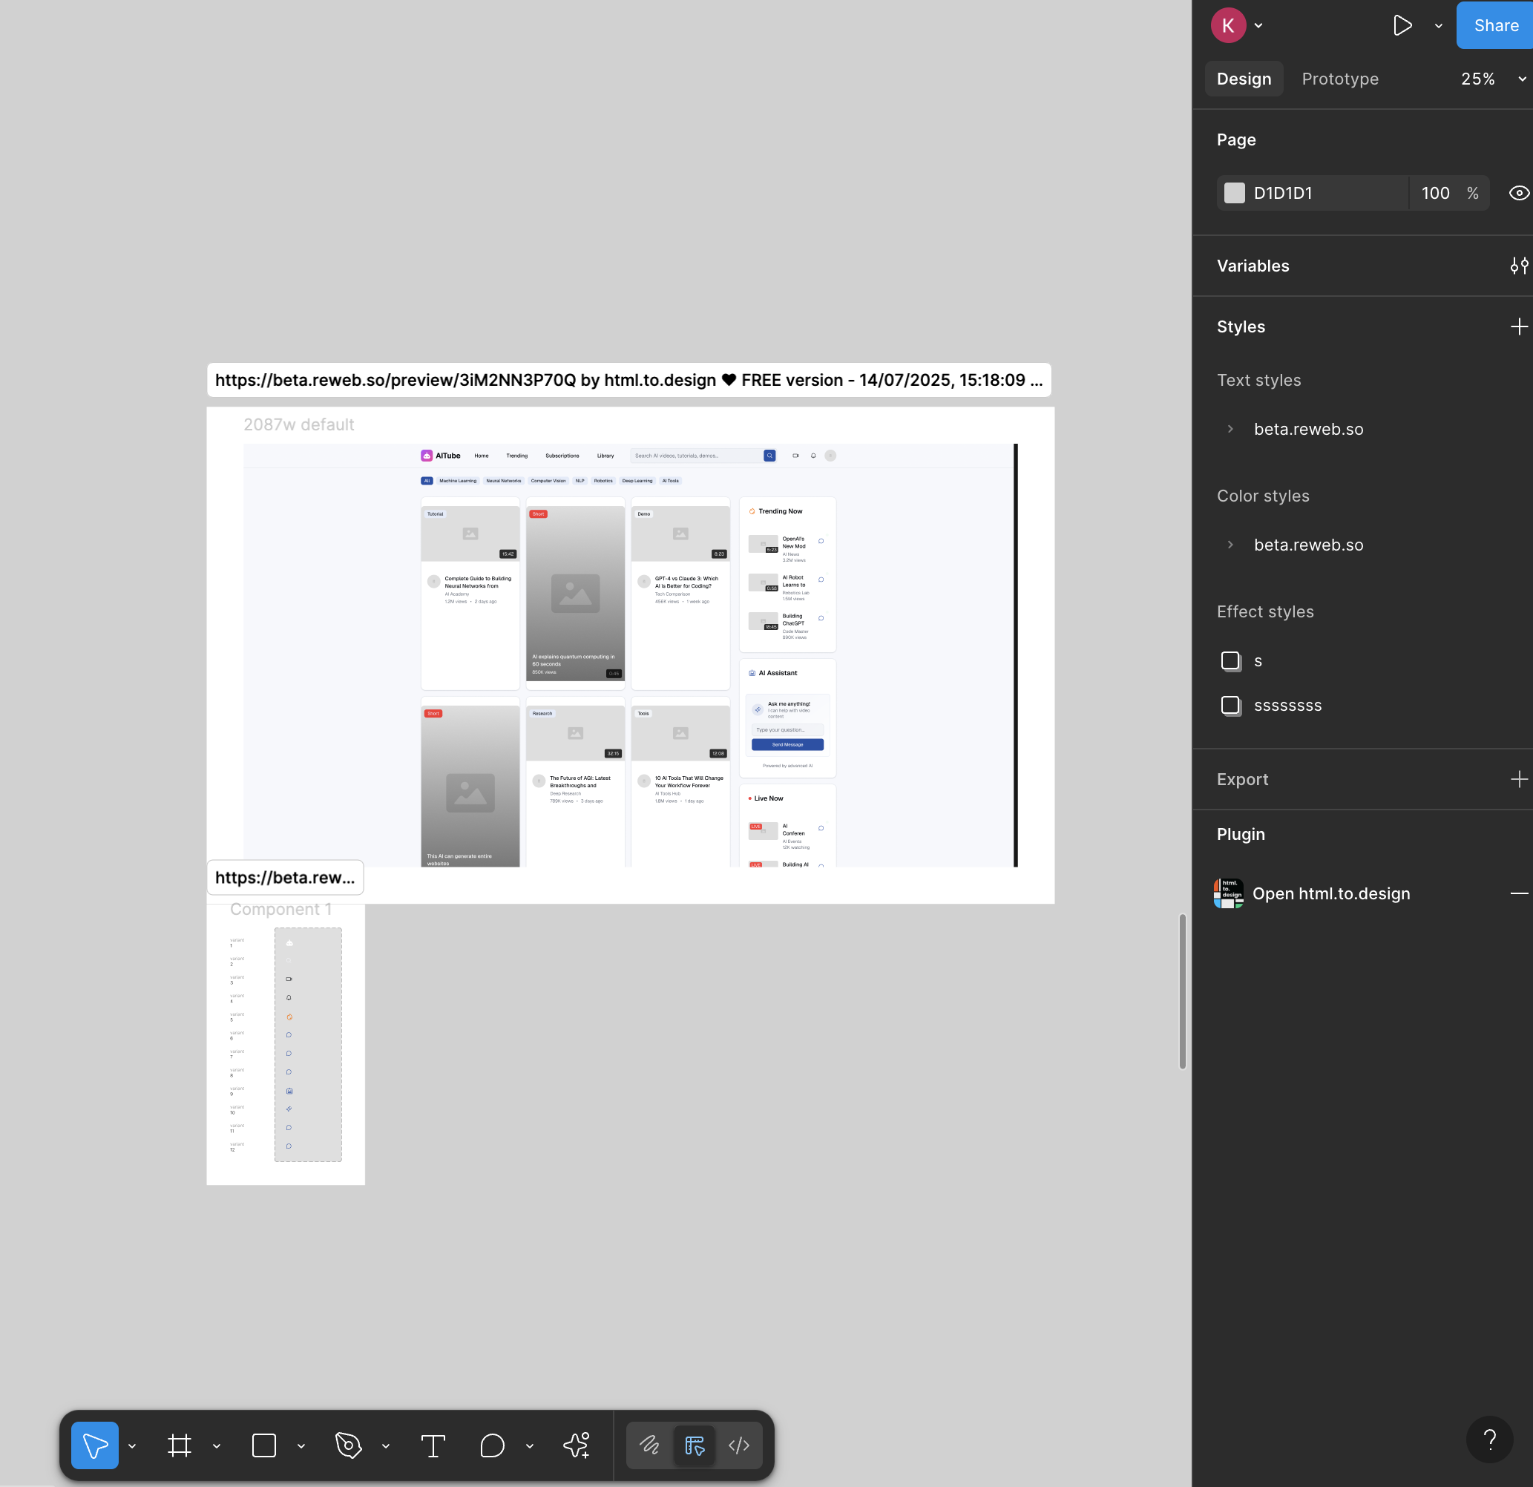Toggle page background color visibility eye
Image resolution: width=1533 pixels, height=1487 pixels.
(1518, 193)
